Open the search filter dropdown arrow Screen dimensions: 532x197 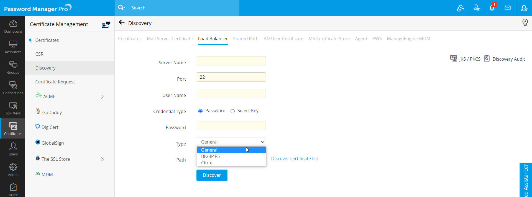124,8
